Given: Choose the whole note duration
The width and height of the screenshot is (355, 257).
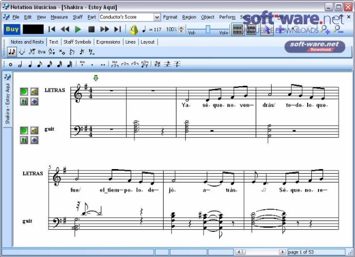Looking at the screenshot, I should (x=10, y=65).
